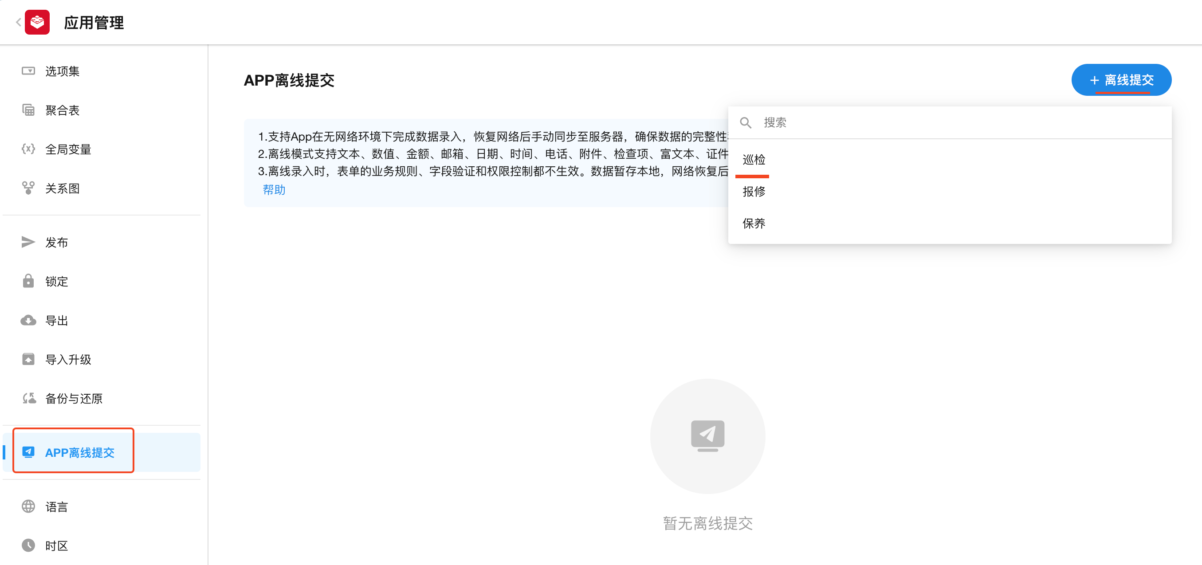Select 保养 from the dropdown list
Viewport: 1202px width, 565px height.
point(754,224)
